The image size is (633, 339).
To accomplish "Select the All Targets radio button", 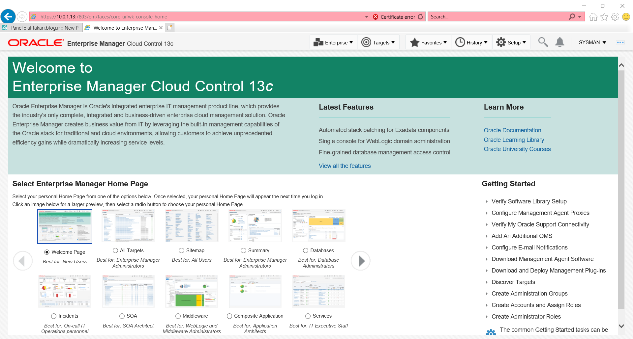I will [x=115, y=250].
